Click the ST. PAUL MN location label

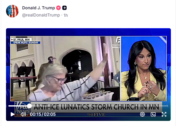pyautogui.click(x=21, y=40)
